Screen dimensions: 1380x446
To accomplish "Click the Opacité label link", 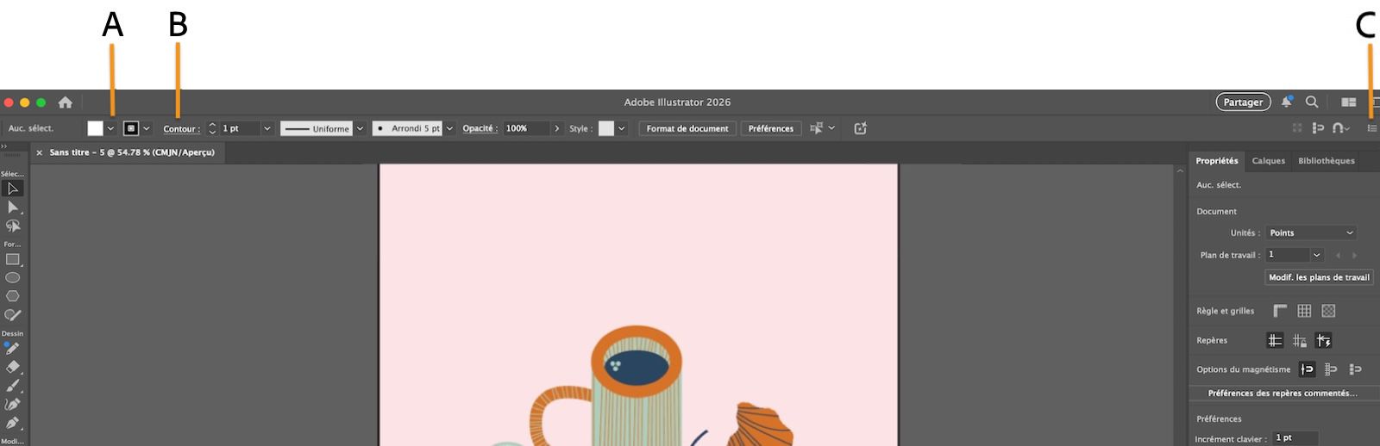I will (480, 128).
